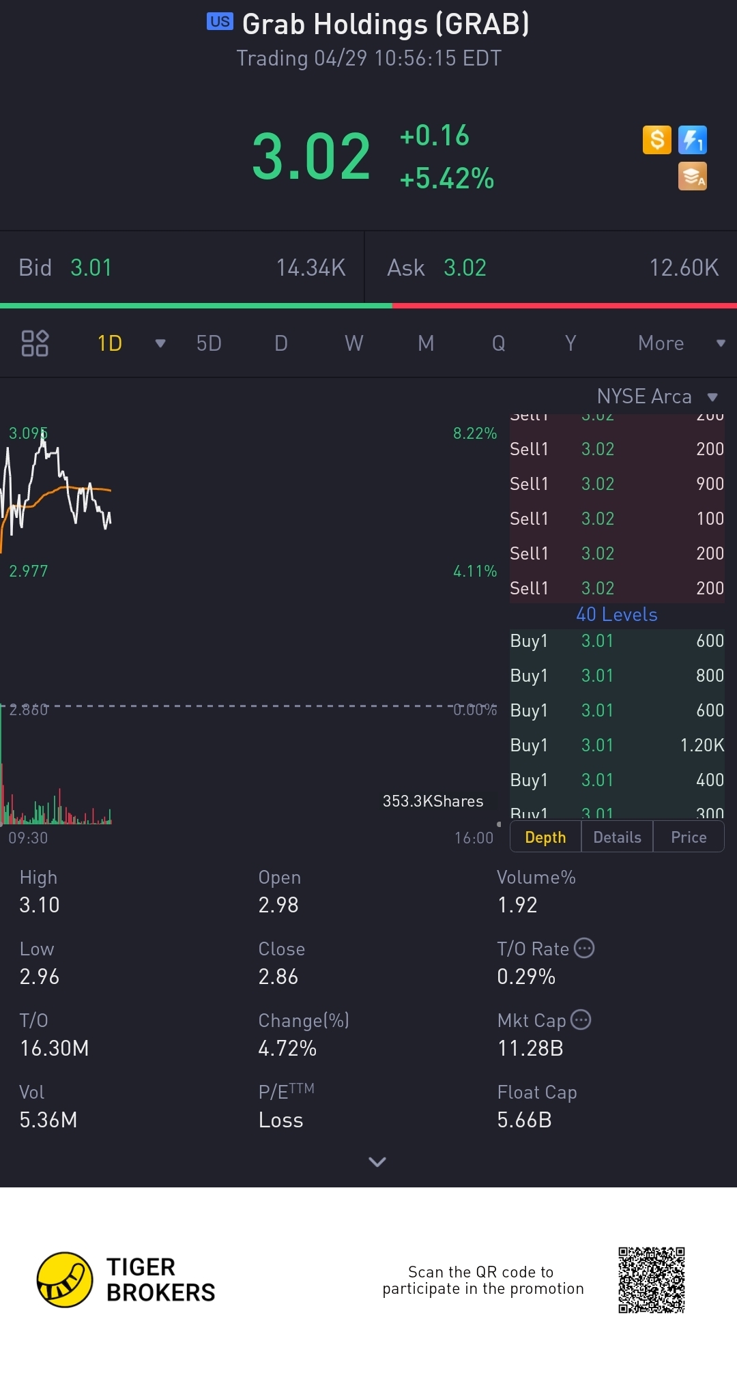
Task: Tap the yellow dollar sign icon
Action: coord(657,140)
